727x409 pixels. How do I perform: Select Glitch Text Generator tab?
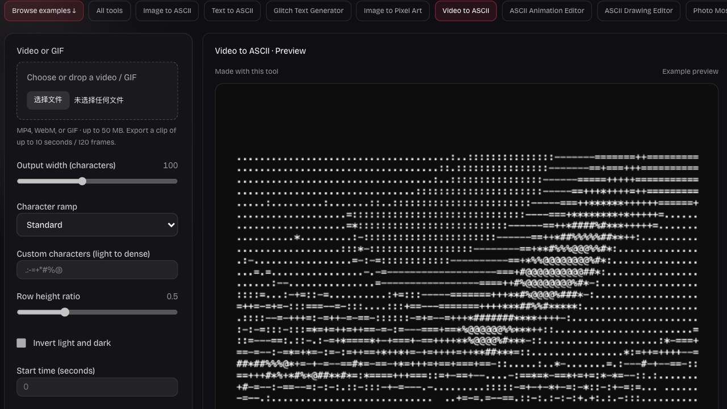coord(308,11)
